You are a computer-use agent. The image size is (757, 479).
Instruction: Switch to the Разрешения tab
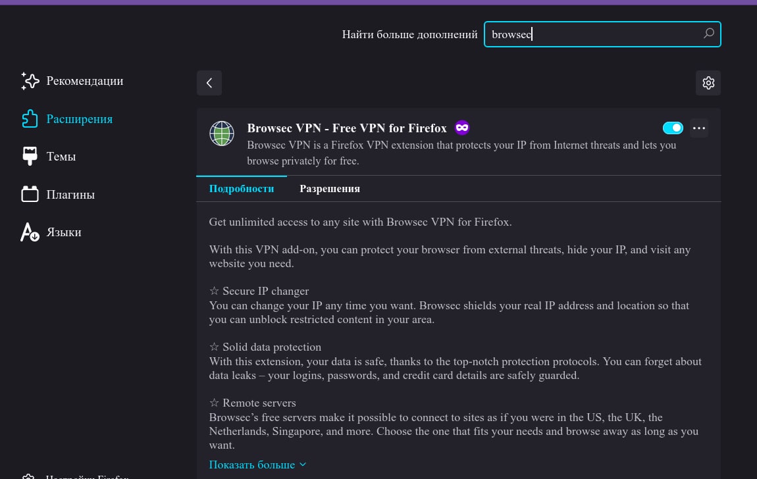tap(330, 189)
